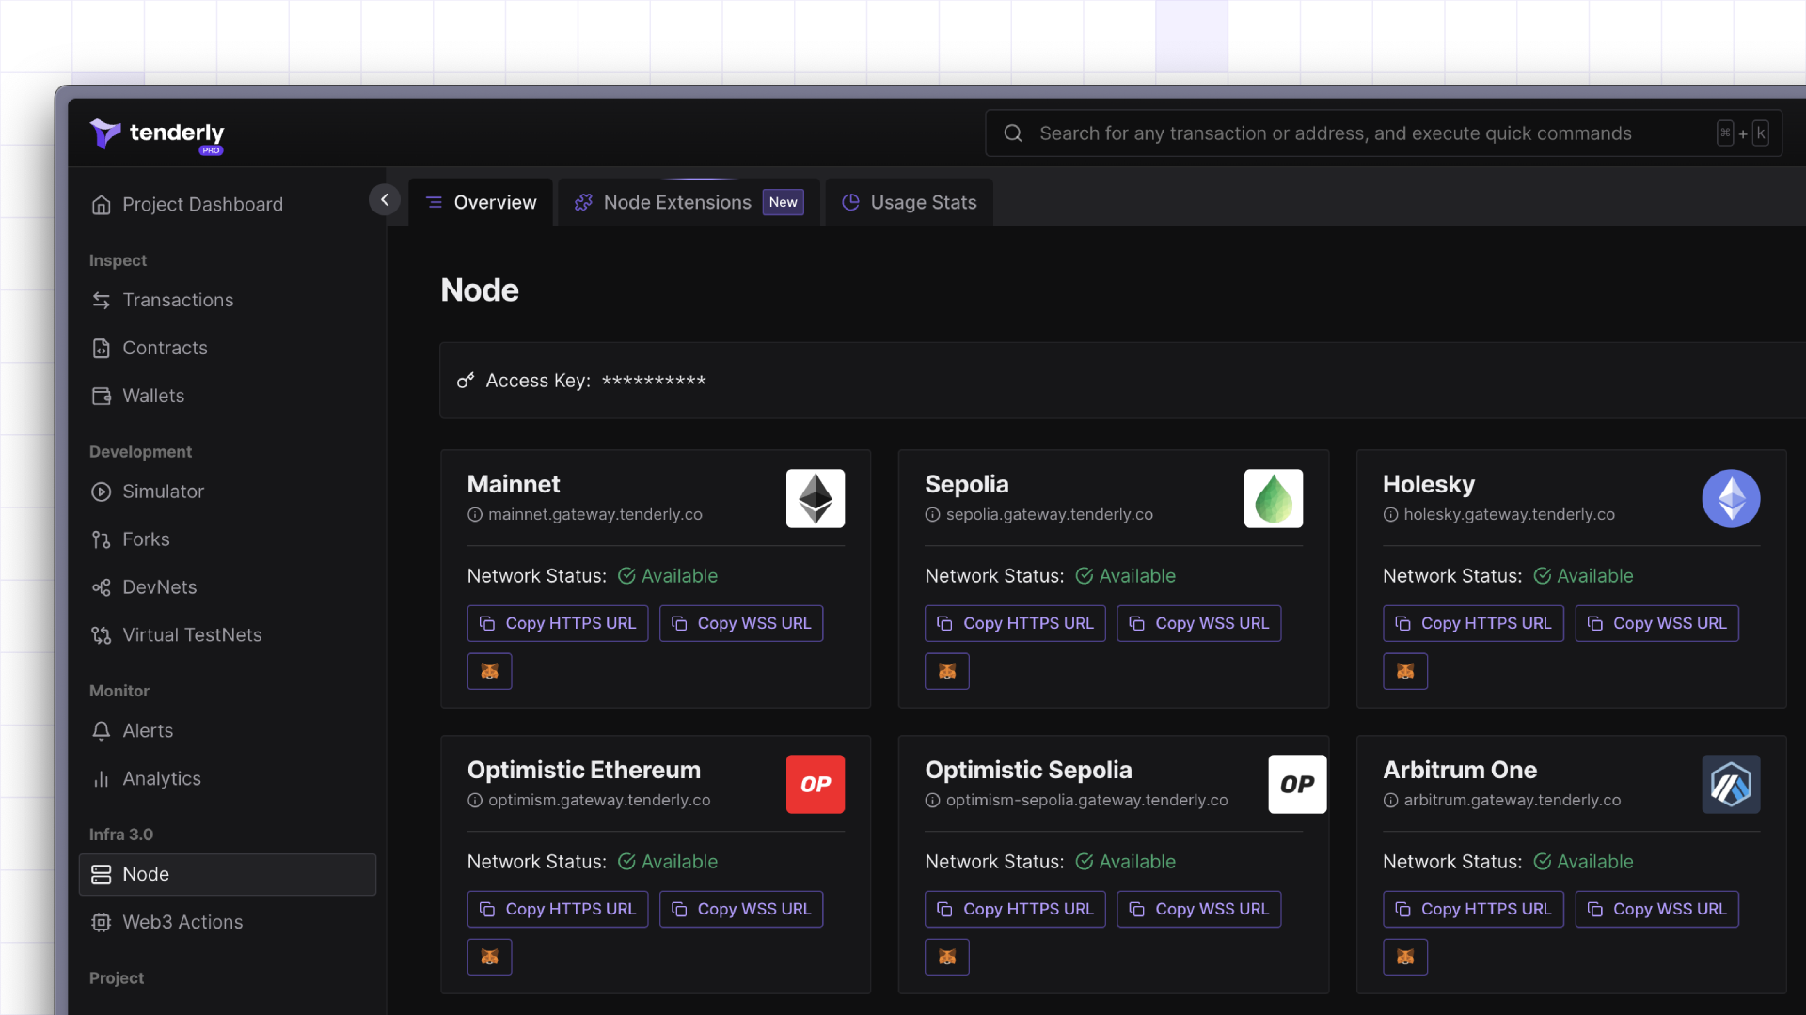Viewport: 1806px width, 1015px height.
Task: Copy HTTPS URL for Mainnet
Action: [557, 623]
